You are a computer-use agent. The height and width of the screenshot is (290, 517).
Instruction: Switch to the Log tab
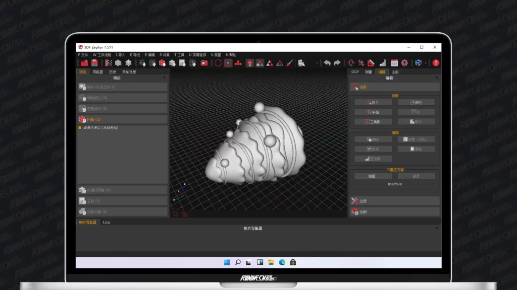tap(106, 222)
